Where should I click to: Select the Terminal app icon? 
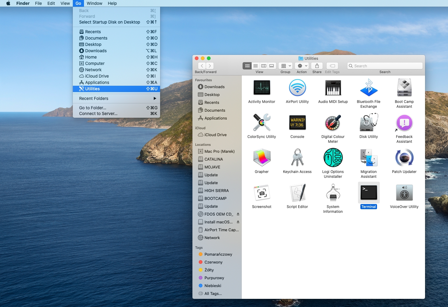coord(369,193)
